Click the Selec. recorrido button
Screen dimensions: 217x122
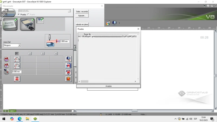[82, 11]
